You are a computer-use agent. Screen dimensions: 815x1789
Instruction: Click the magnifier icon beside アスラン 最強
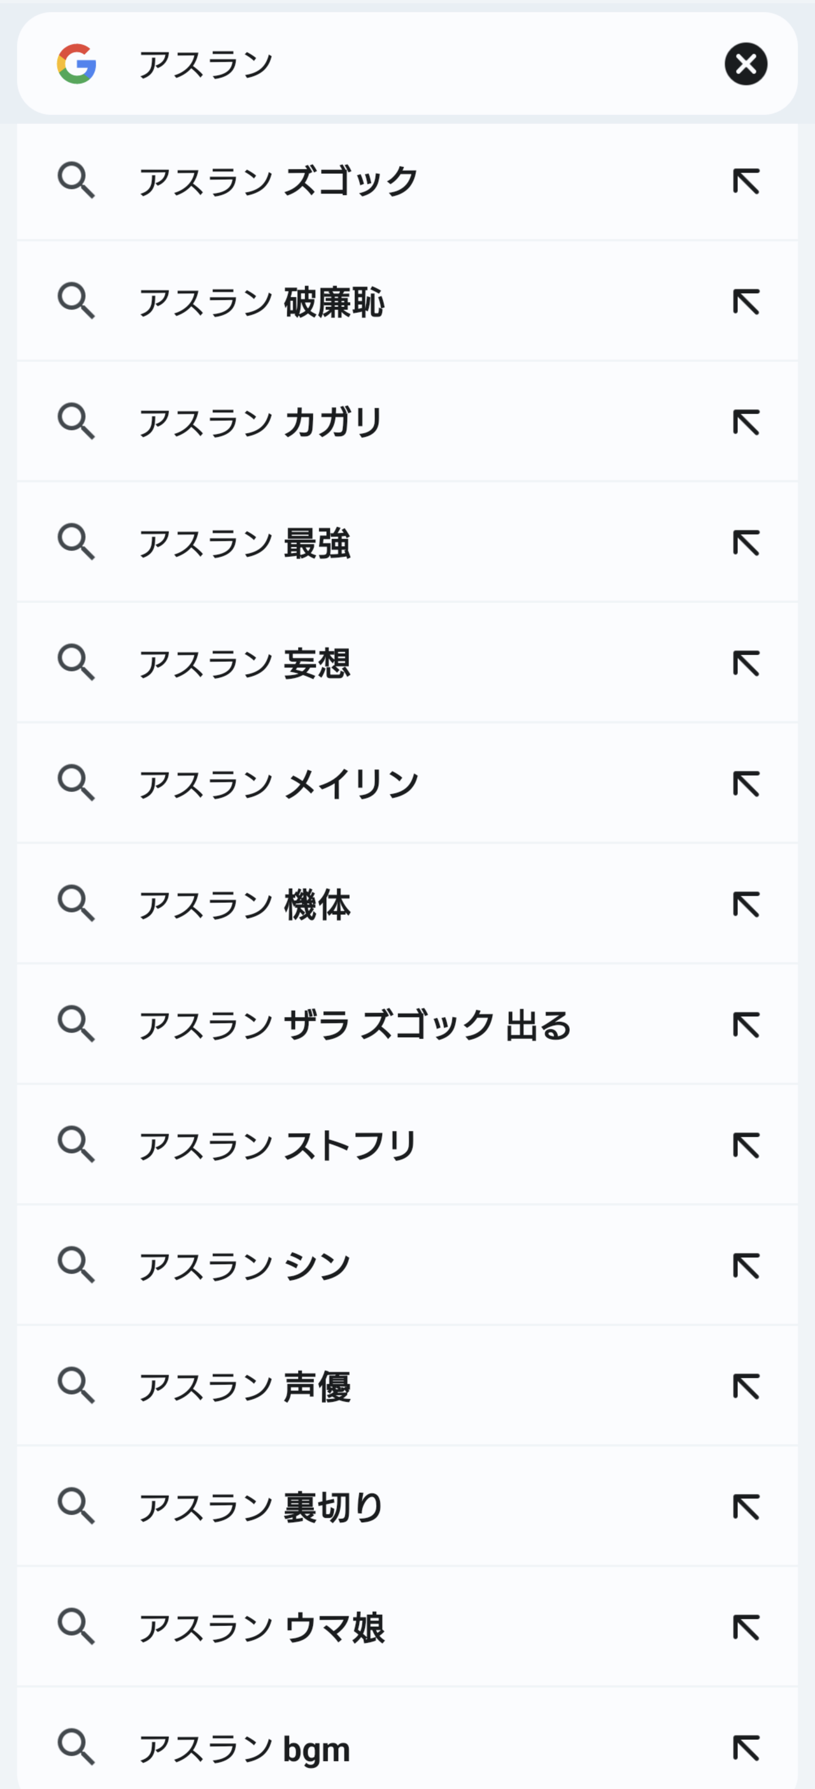76,542
